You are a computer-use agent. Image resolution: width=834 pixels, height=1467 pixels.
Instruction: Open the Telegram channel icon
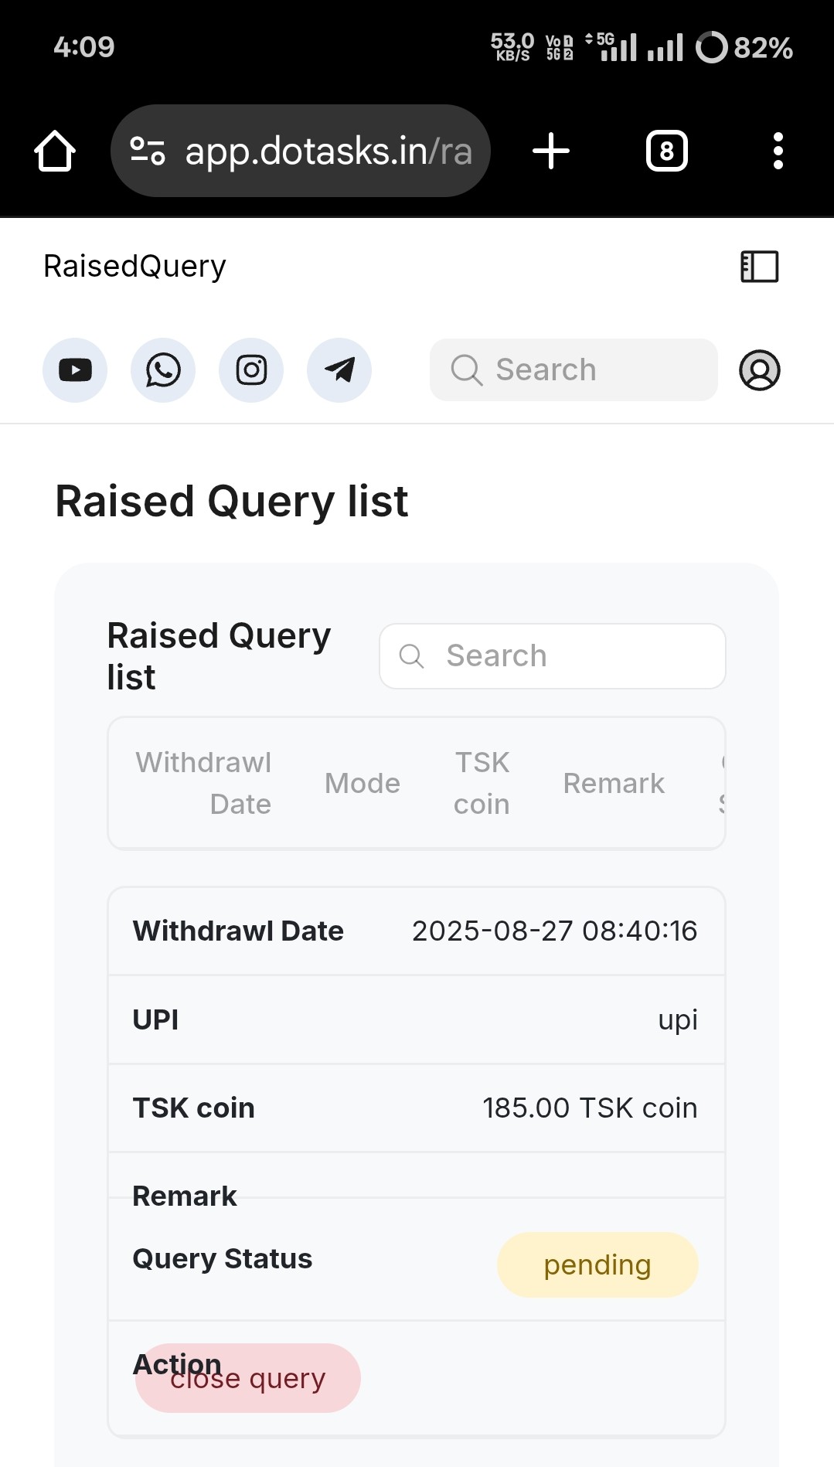[x=339, y=370]
